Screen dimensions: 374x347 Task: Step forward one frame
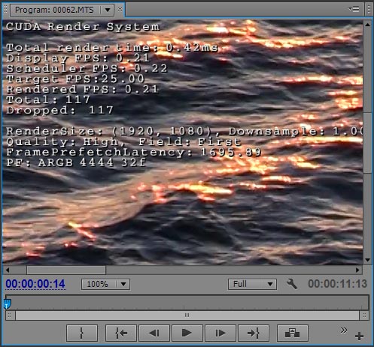pyautogui.click(x=220, y=333)
